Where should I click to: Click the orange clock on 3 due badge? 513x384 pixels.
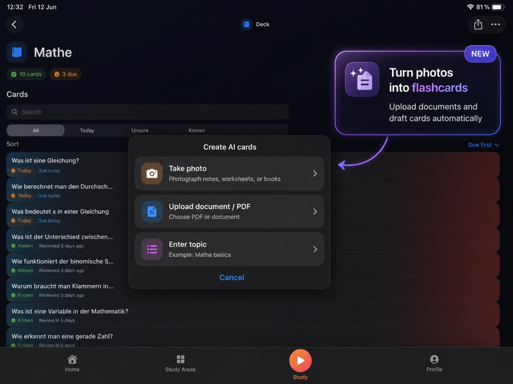click(57, 74)
